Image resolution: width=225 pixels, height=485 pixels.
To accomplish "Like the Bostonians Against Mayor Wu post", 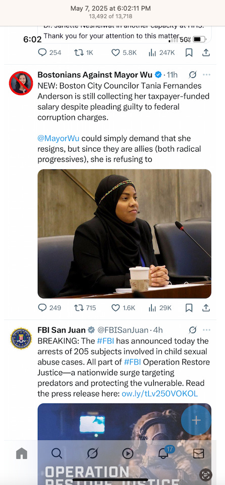I will point(123,308).
